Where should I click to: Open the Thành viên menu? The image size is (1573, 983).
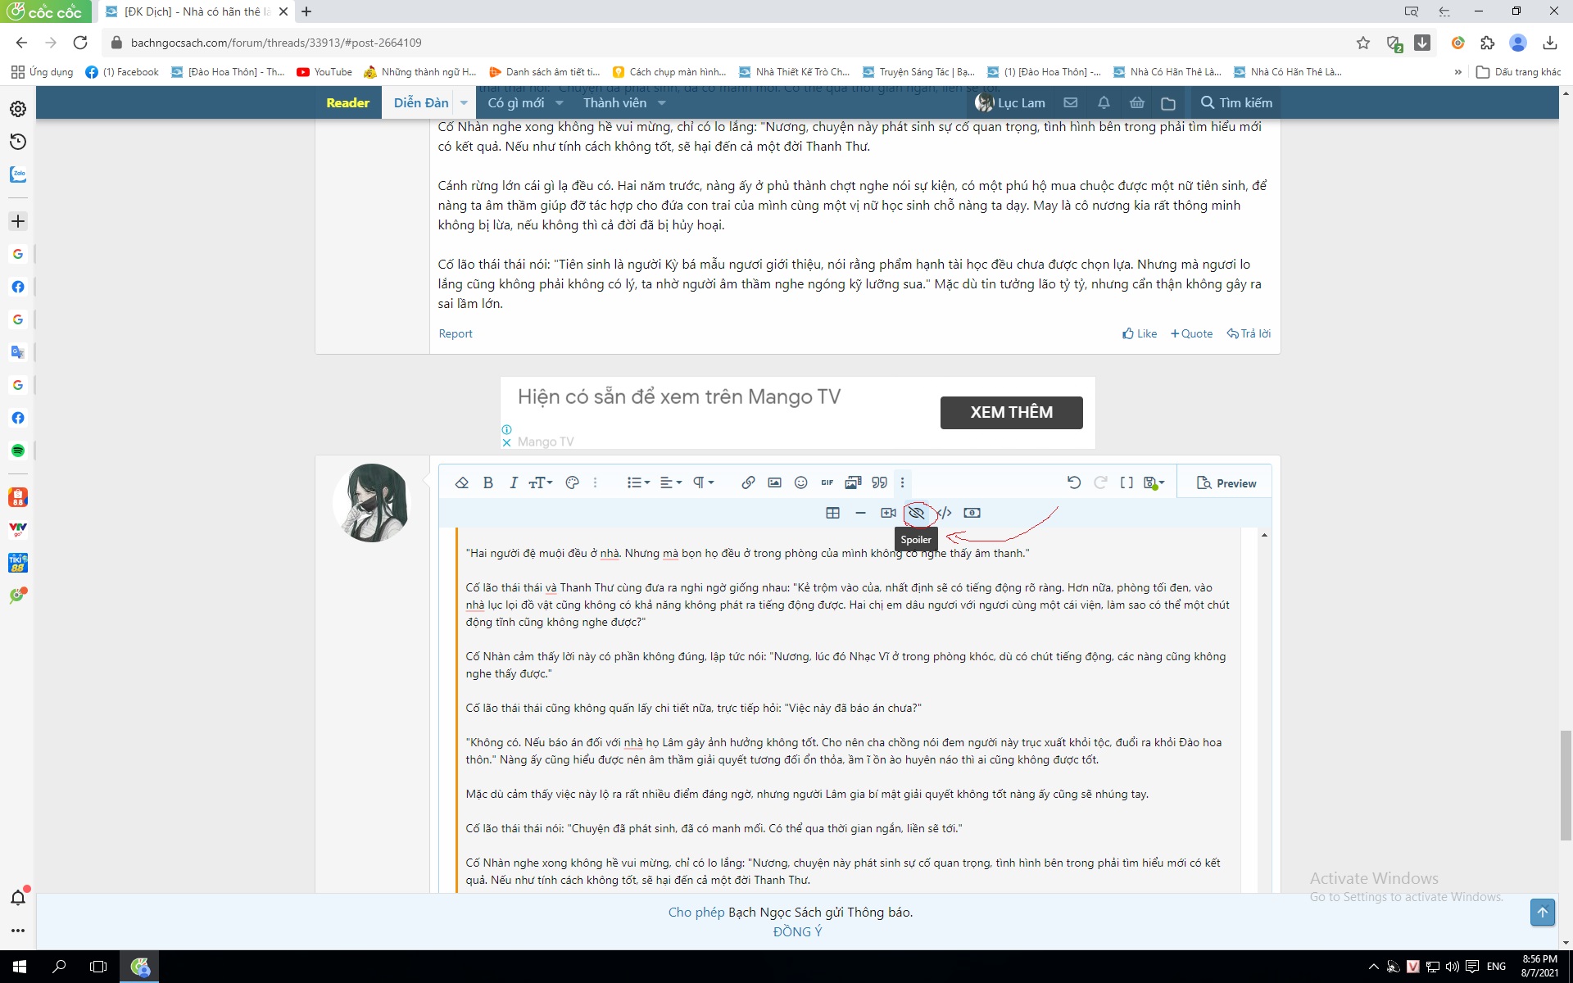pos(614,102)
